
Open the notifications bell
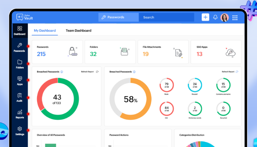215,17
